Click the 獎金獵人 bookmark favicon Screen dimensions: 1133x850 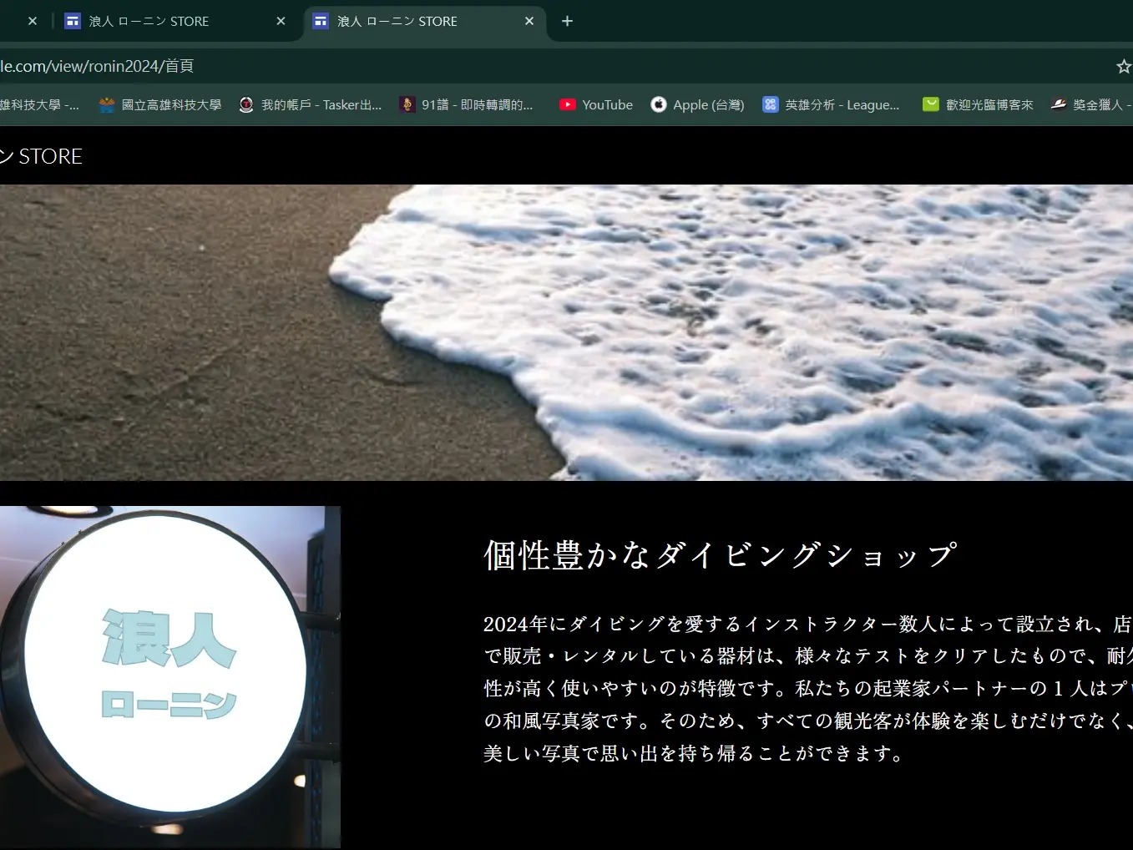tap(1058, 104)
